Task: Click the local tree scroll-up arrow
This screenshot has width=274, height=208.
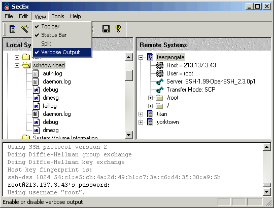Action: (129, 57)
